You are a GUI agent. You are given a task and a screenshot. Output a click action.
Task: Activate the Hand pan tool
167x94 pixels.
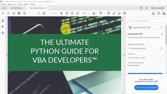tap(67, 13)
